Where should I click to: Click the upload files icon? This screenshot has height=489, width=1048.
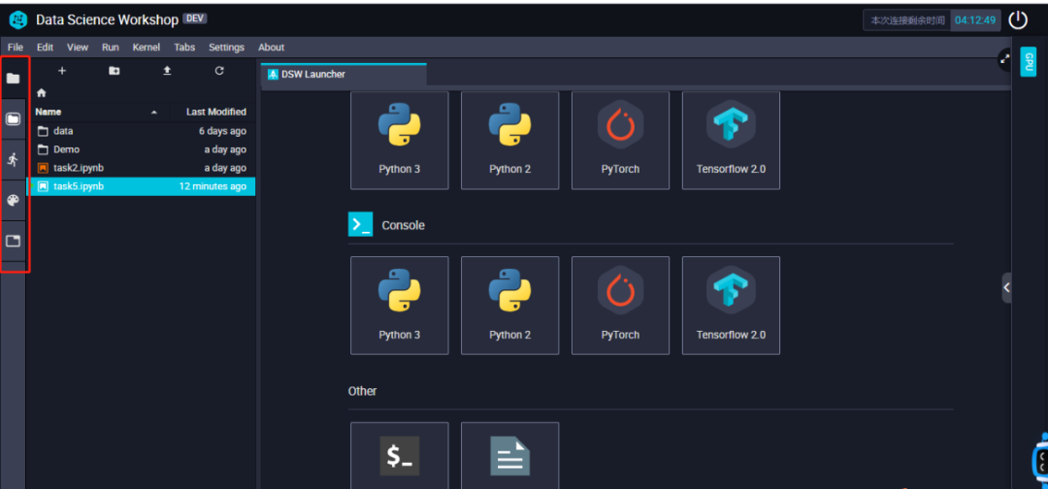pyautogui.click(x=167, y=71)
